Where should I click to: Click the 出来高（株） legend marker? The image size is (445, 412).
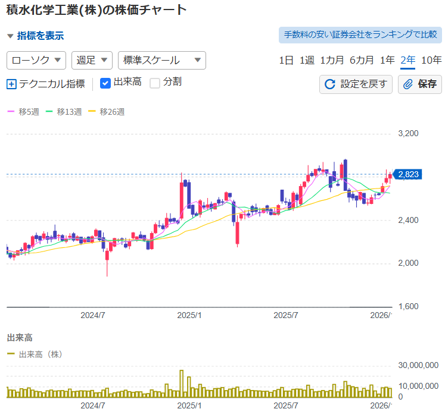[11, 354]
